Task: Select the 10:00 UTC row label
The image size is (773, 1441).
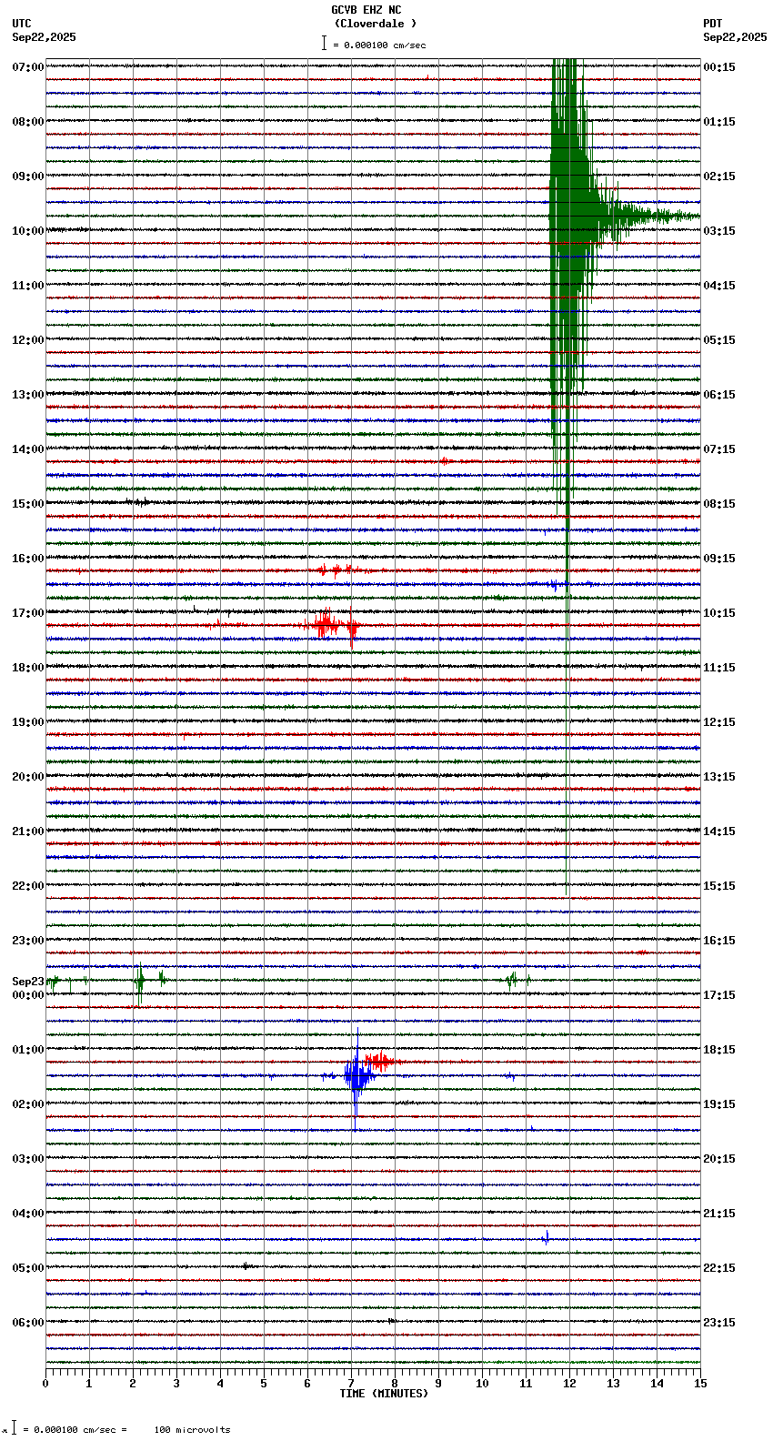Action: click(28, 231)
